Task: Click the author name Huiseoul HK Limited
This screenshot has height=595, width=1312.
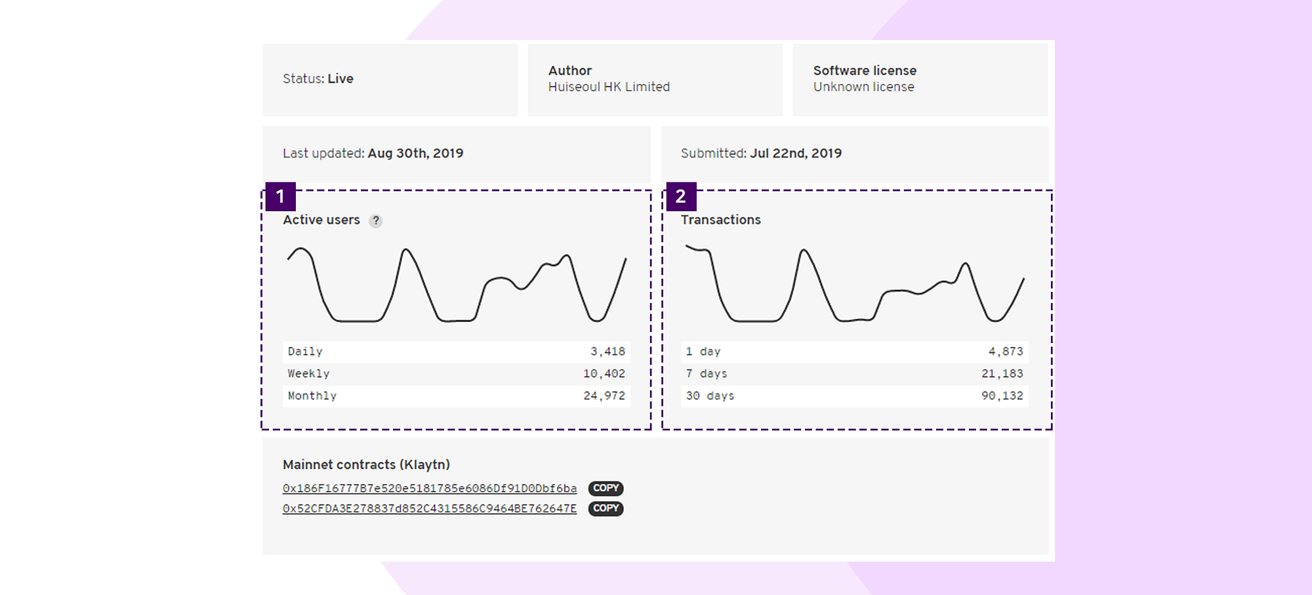Action: point(609,87)
